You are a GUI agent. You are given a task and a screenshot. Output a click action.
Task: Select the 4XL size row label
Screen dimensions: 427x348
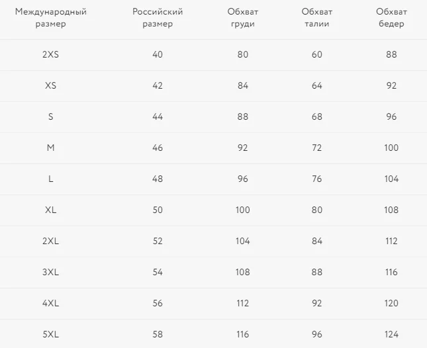(x=51, y=303)
